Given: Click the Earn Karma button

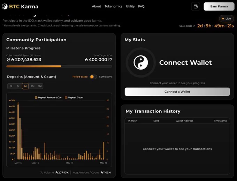Looking at the screenshot, I should 219,7.
